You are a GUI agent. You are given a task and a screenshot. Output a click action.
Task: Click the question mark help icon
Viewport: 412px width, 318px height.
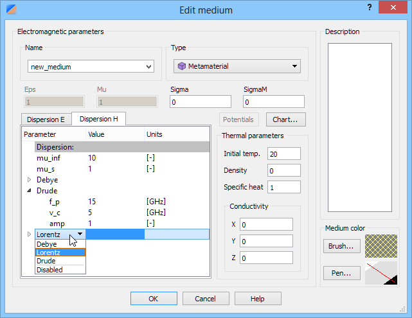coord(370,7)
